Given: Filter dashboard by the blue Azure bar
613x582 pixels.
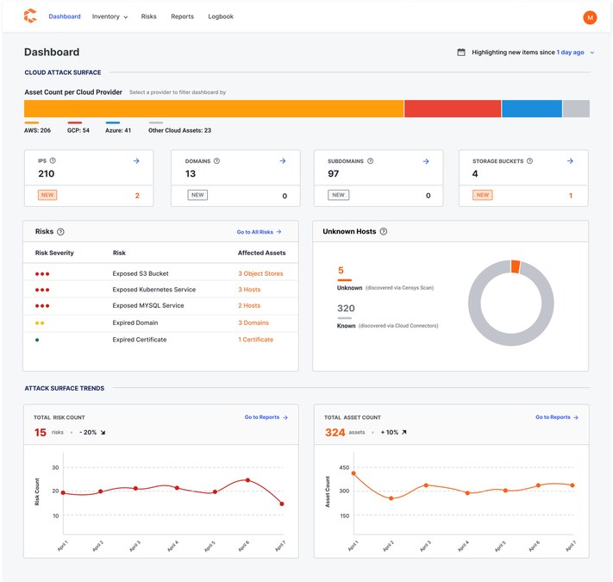Looking at the screenshot, I should [x=532, y=109].
